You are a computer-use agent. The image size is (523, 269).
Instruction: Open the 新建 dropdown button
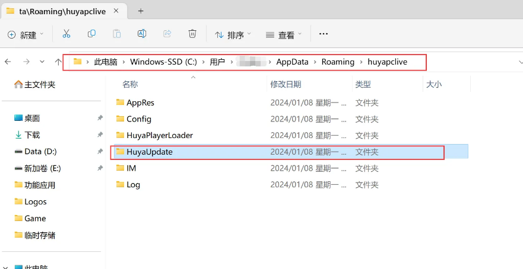(27, 35)
